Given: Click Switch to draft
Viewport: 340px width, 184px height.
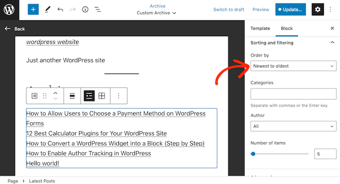Looking at the screenshot, I should (229, 9).
